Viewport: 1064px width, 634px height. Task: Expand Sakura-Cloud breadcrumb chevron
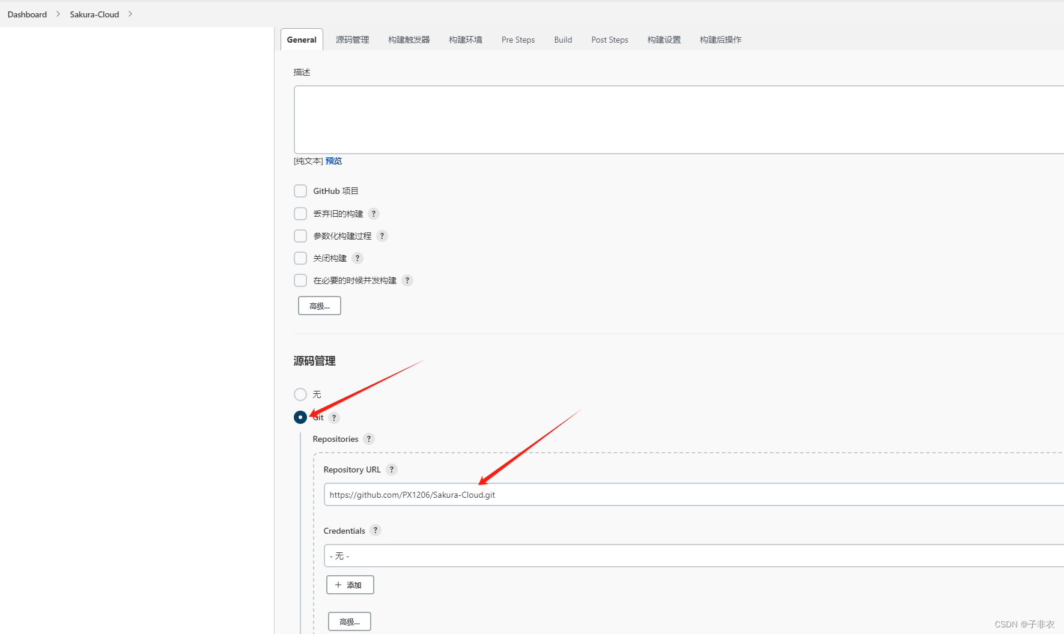point(130,14)
